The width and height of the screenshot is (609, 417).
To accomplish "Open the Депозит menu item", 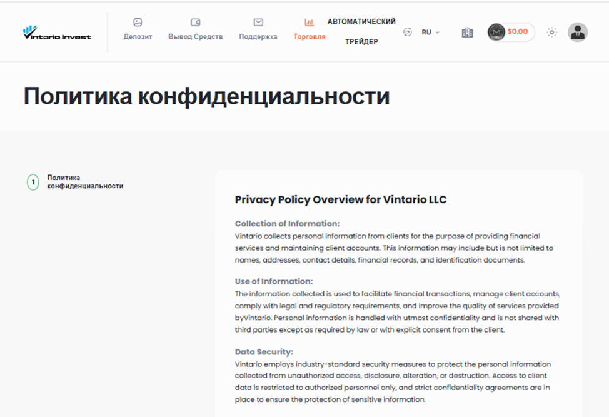I will click(138, 37).
